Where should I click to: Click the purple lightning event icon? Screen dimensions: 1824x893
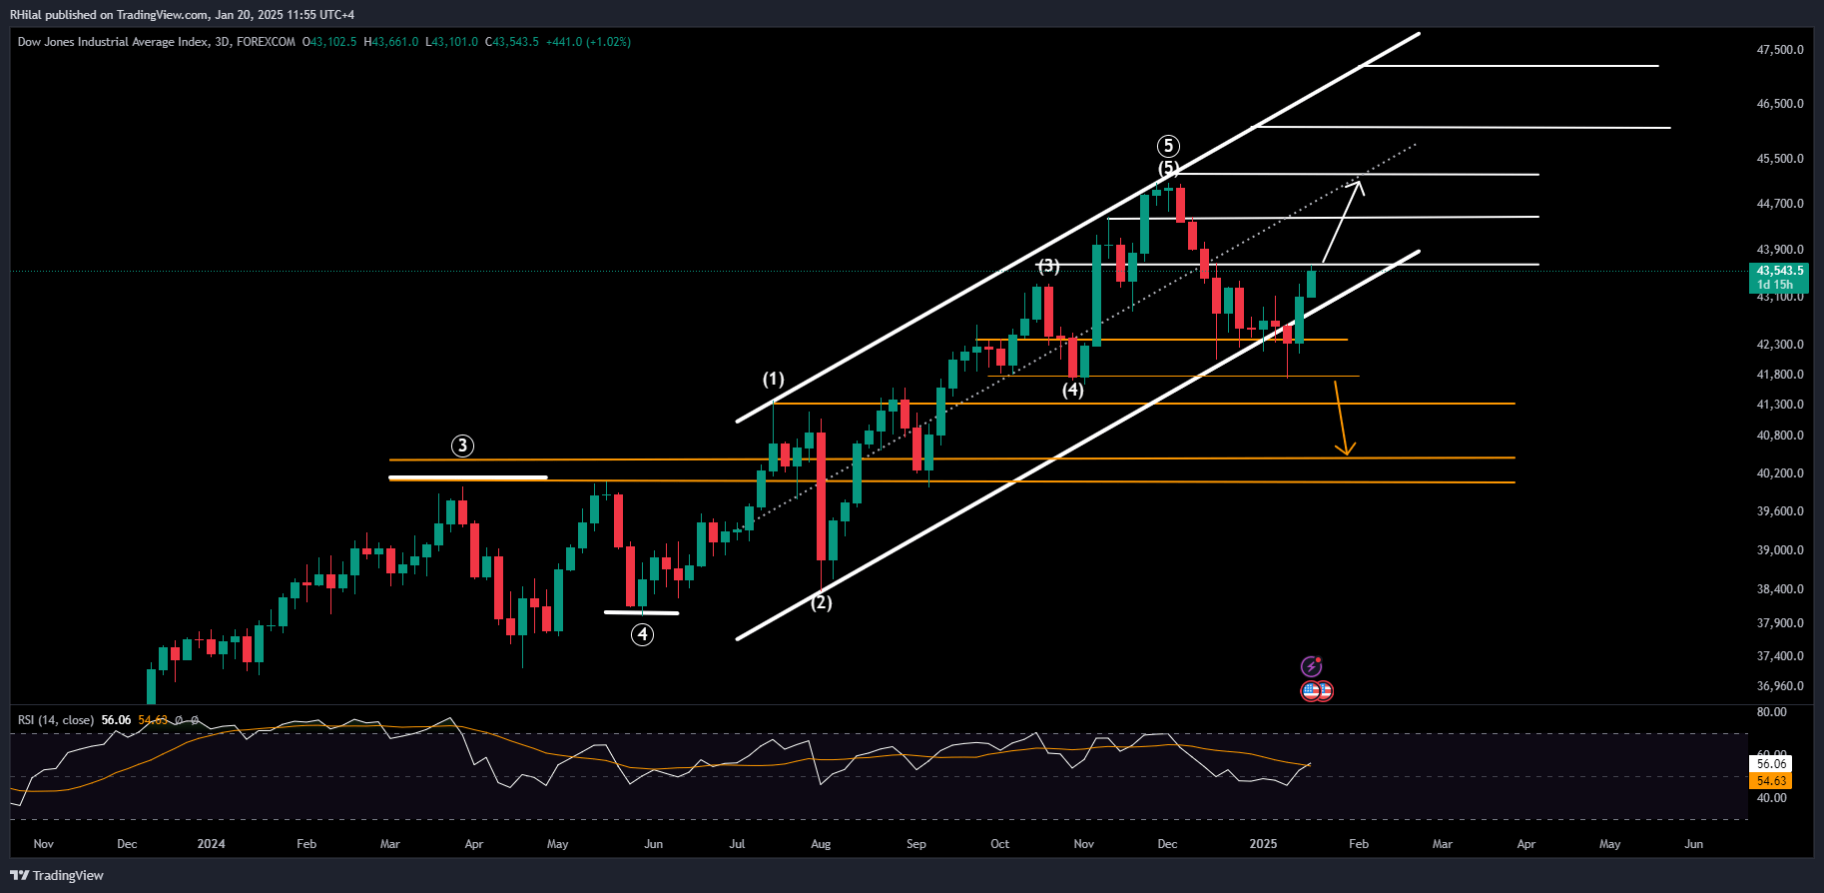pos(1312,666)
